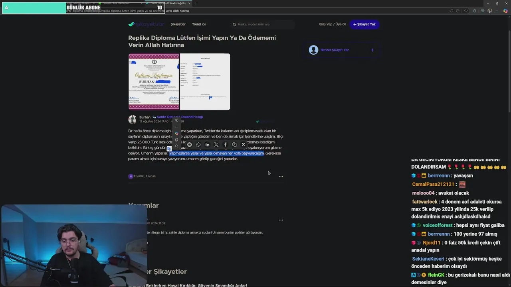Copy selected text with the share bar copy icon
Viewport: 511px width, 287px height.
[x=234, y=145]
